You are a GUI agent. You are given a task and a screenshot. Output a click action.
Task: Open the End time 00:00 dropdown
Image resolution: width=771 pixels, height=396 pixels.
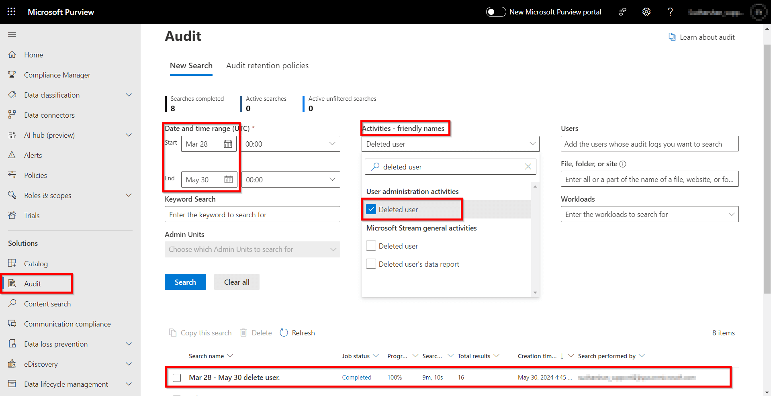pos(290,180)
